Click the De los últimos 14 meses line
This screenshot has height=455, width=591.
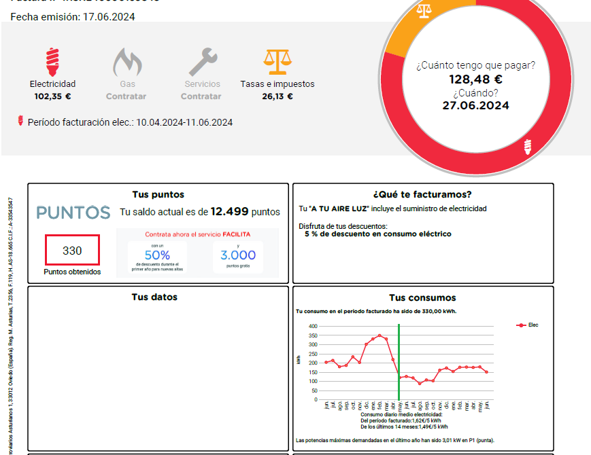click(x=404, y=426)
